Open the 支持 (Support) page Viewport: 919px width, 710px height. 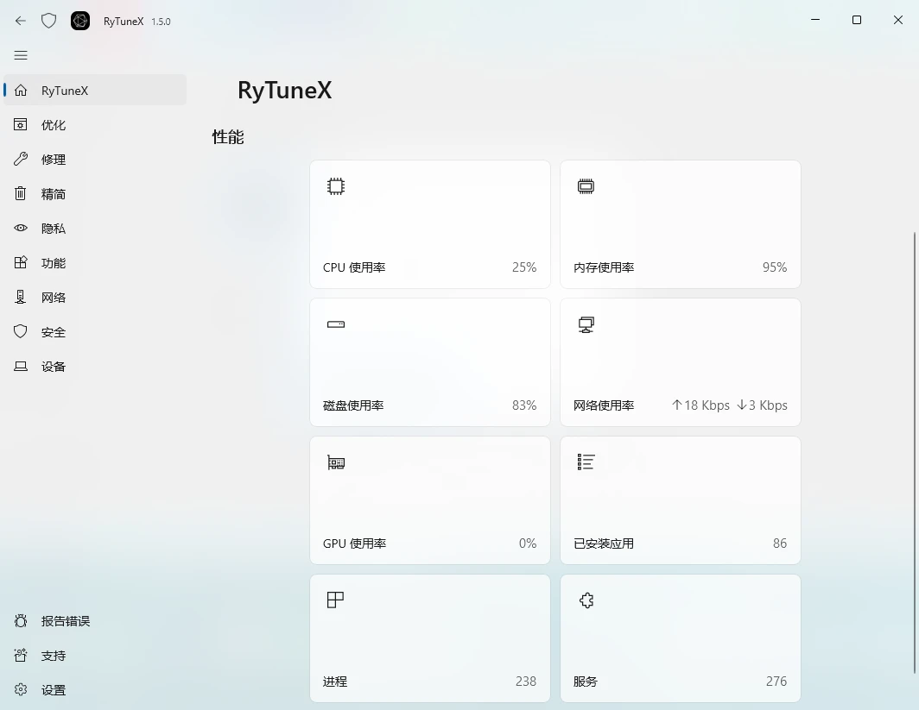click(x=52, y=655)
